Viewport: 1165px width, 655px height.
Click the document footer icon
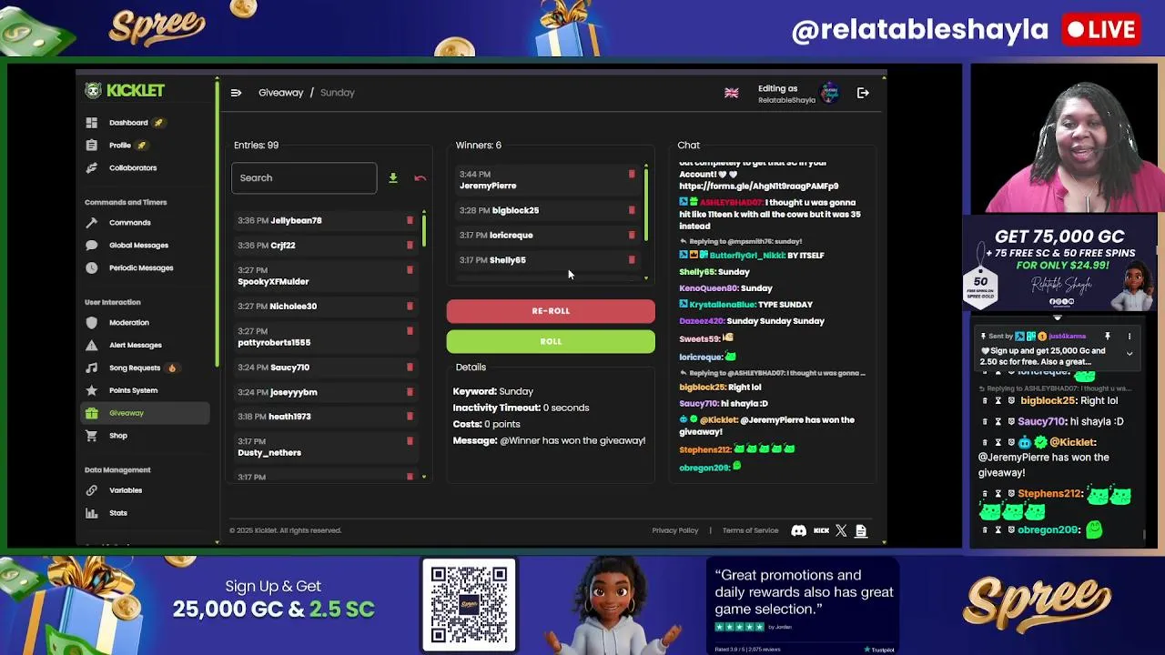861,530
